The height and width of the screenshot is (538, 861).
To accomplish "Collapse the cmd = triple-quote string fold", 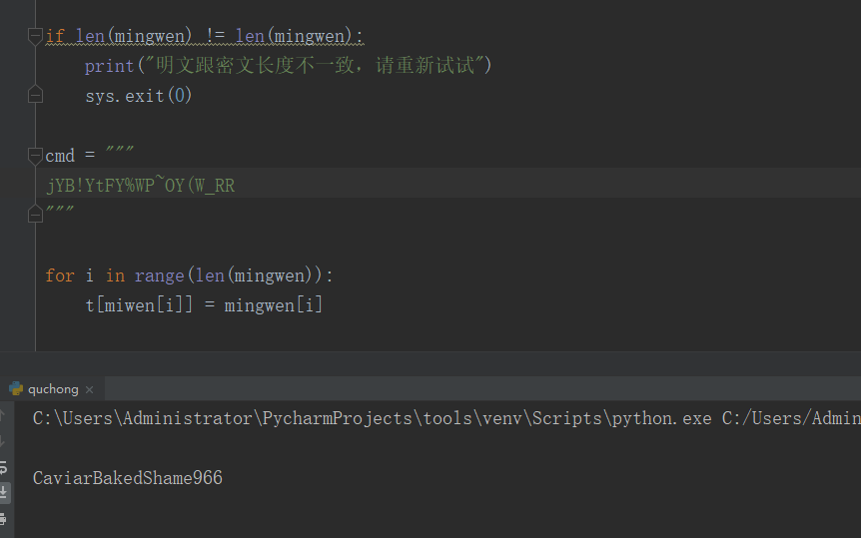I will click(x=35, y=156).
